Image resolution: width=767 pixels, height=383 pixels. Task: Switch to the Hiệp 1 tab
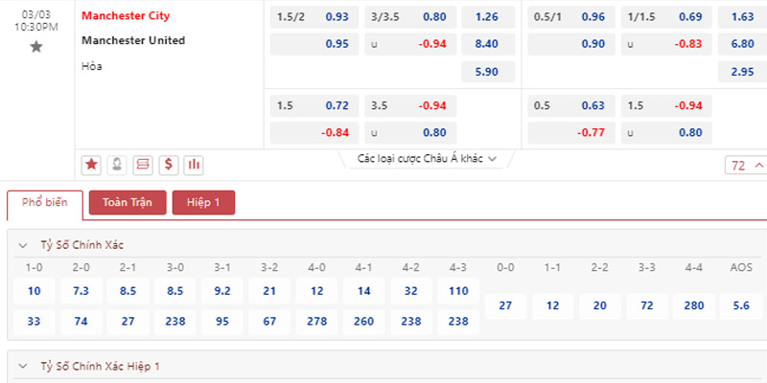click(203, 203)
